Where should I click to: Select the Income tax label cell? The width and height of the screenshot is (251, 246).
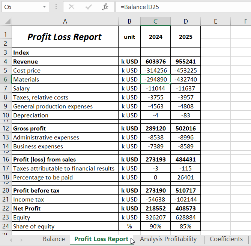click(65, 200)
